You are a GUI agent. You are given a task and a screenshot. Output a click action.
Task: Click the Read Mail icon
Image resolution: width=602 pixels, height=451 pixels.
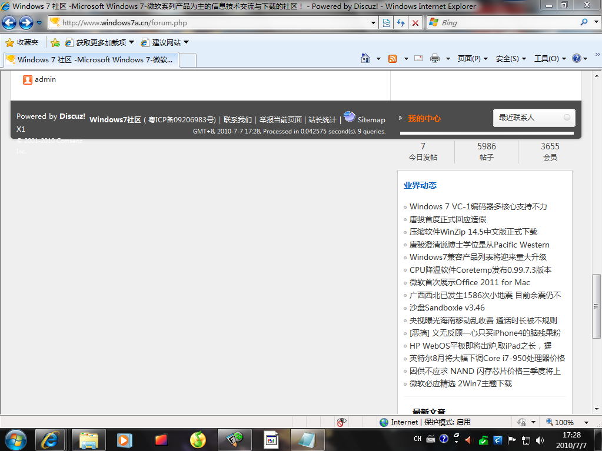click(x=418, y=59)
